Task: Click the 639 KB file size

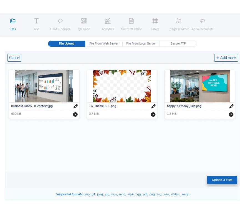Action: [16, 114]
